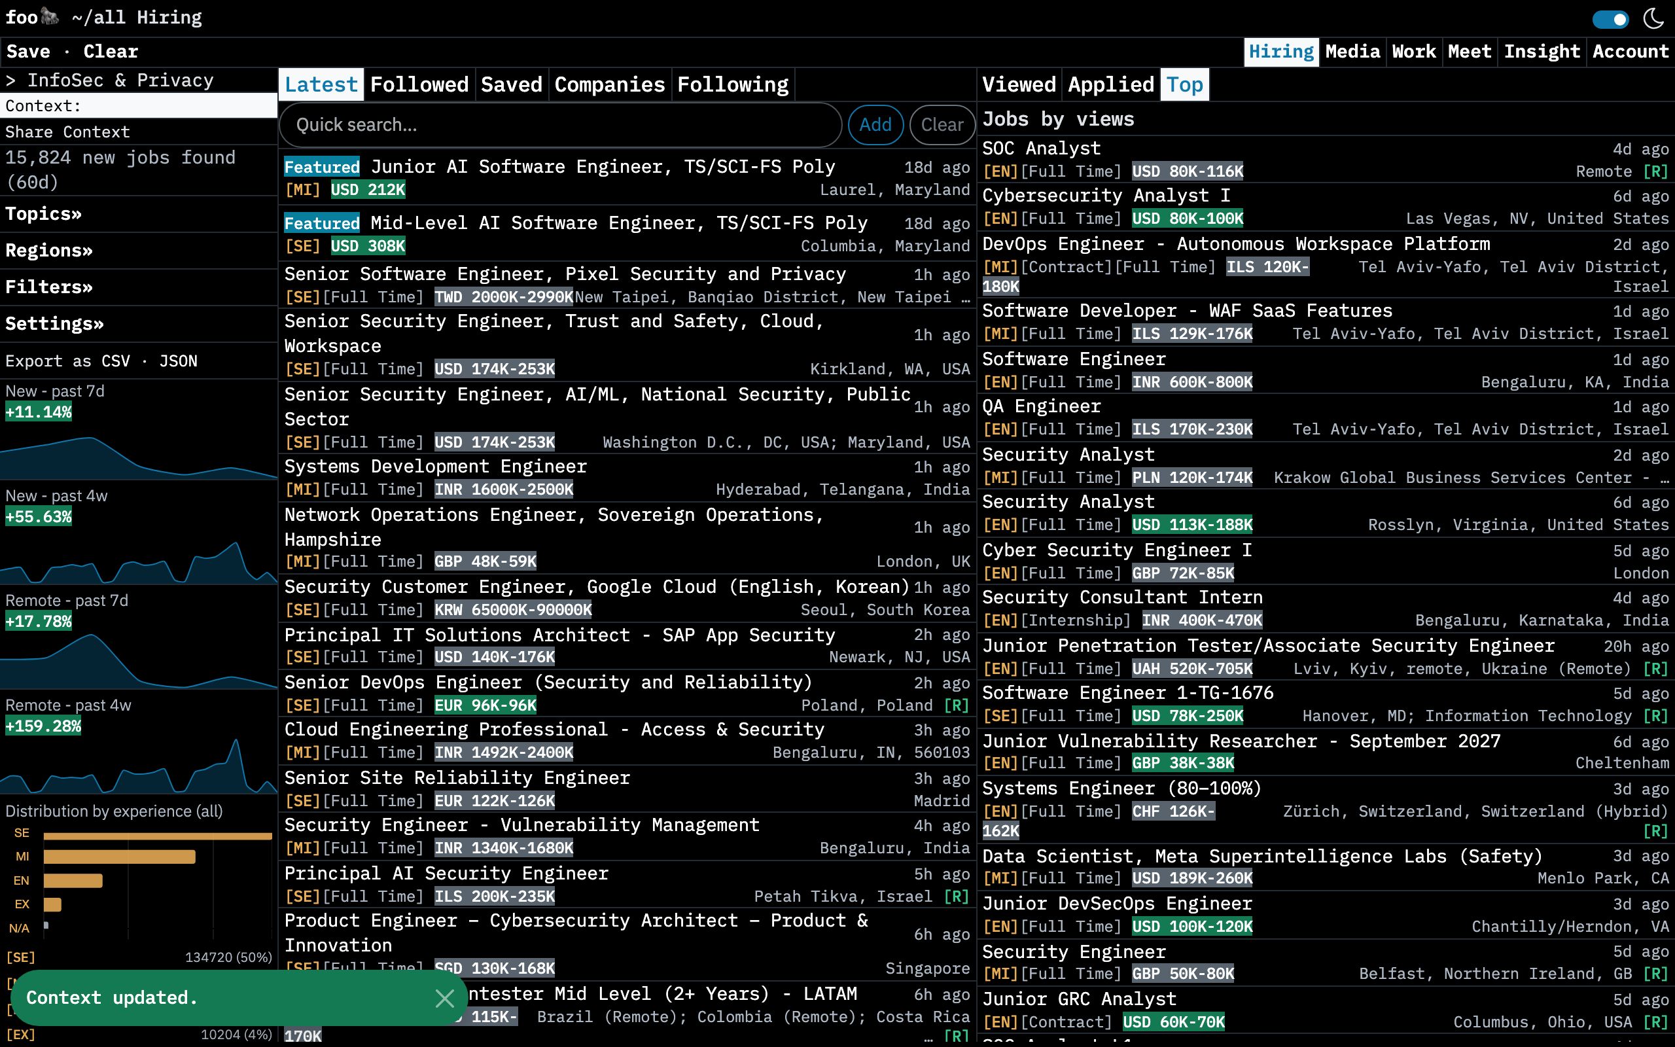1675x1047 pixels.
Task: Open the Account menu
Action: pyautogui.click(x=1631, y=52)
